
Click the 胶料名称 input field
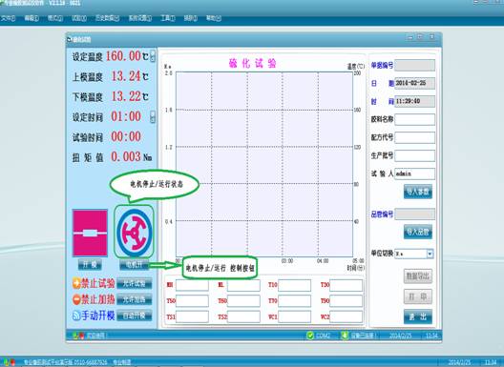[x=414, y=119]
